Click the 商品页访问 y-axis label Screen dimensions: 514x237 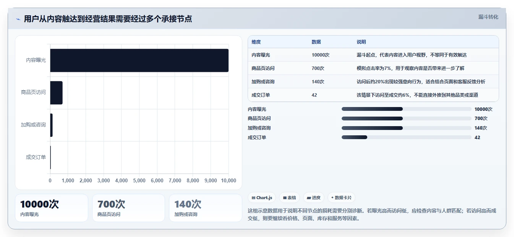33,93
